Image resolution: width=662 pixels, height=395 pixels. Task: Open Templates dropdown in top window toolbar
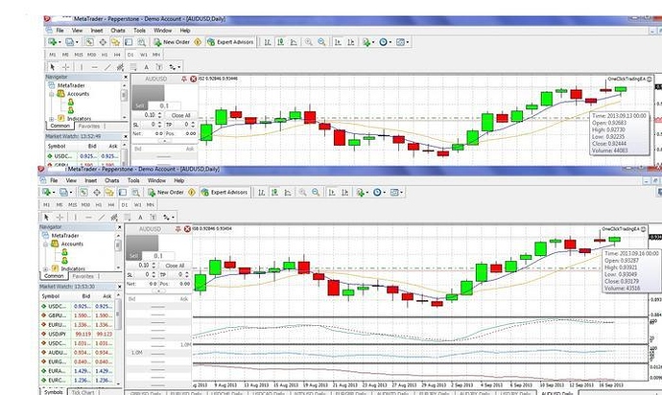407,42
